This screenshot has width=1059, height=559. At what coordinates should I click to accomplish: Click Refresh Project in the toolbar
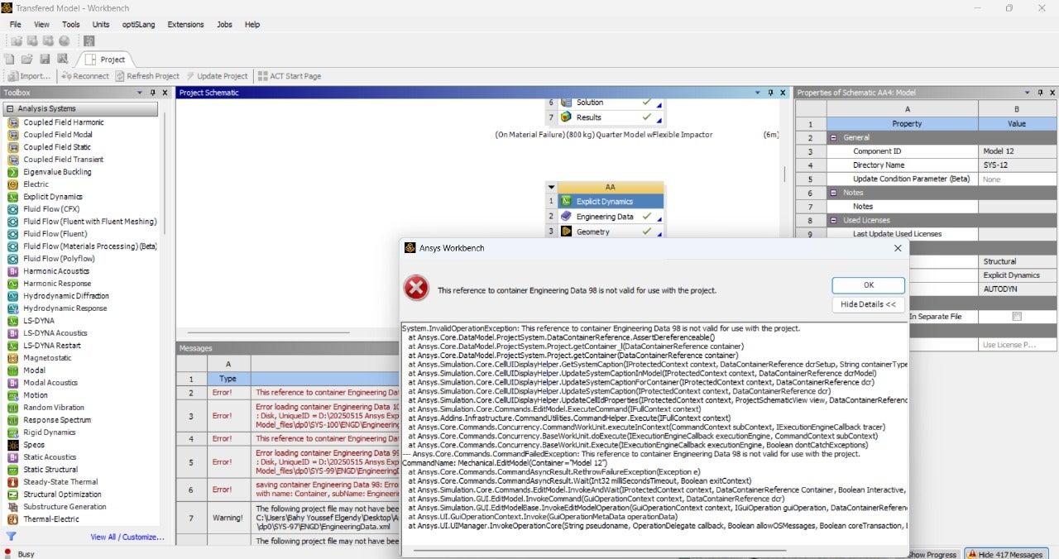147,76
